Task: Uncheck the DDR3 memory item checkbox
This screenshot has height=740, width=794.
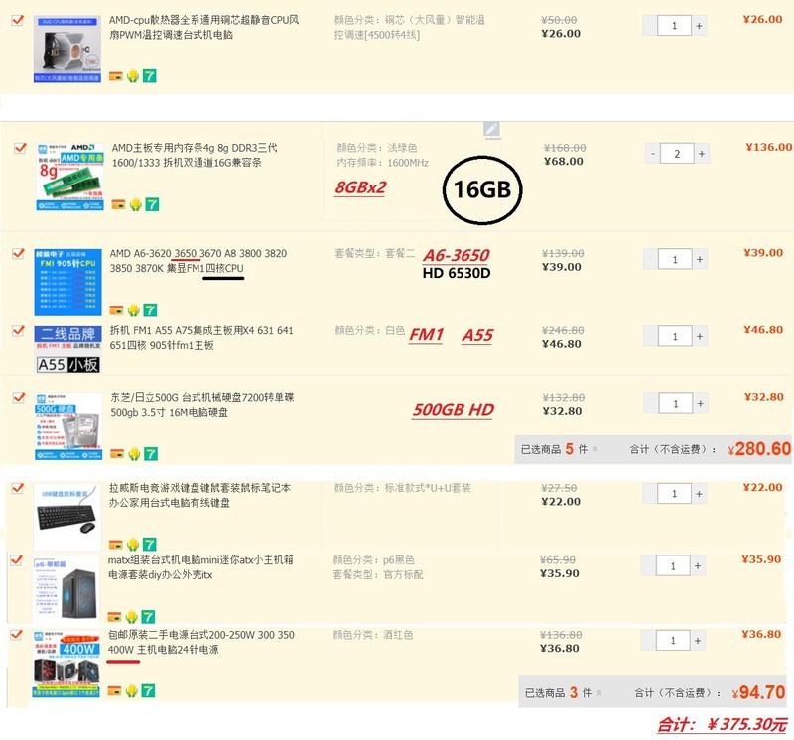Action: point(20,148)
